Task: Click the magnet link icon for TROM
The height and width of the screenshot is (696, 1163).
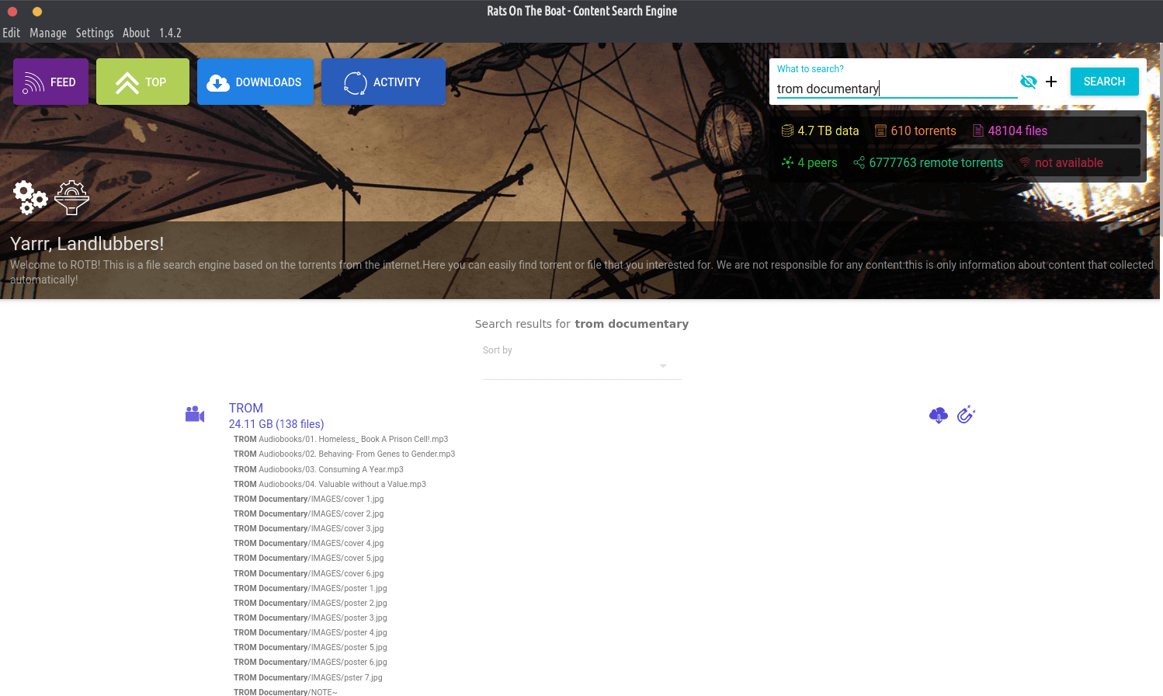Action: click(966, 415)
